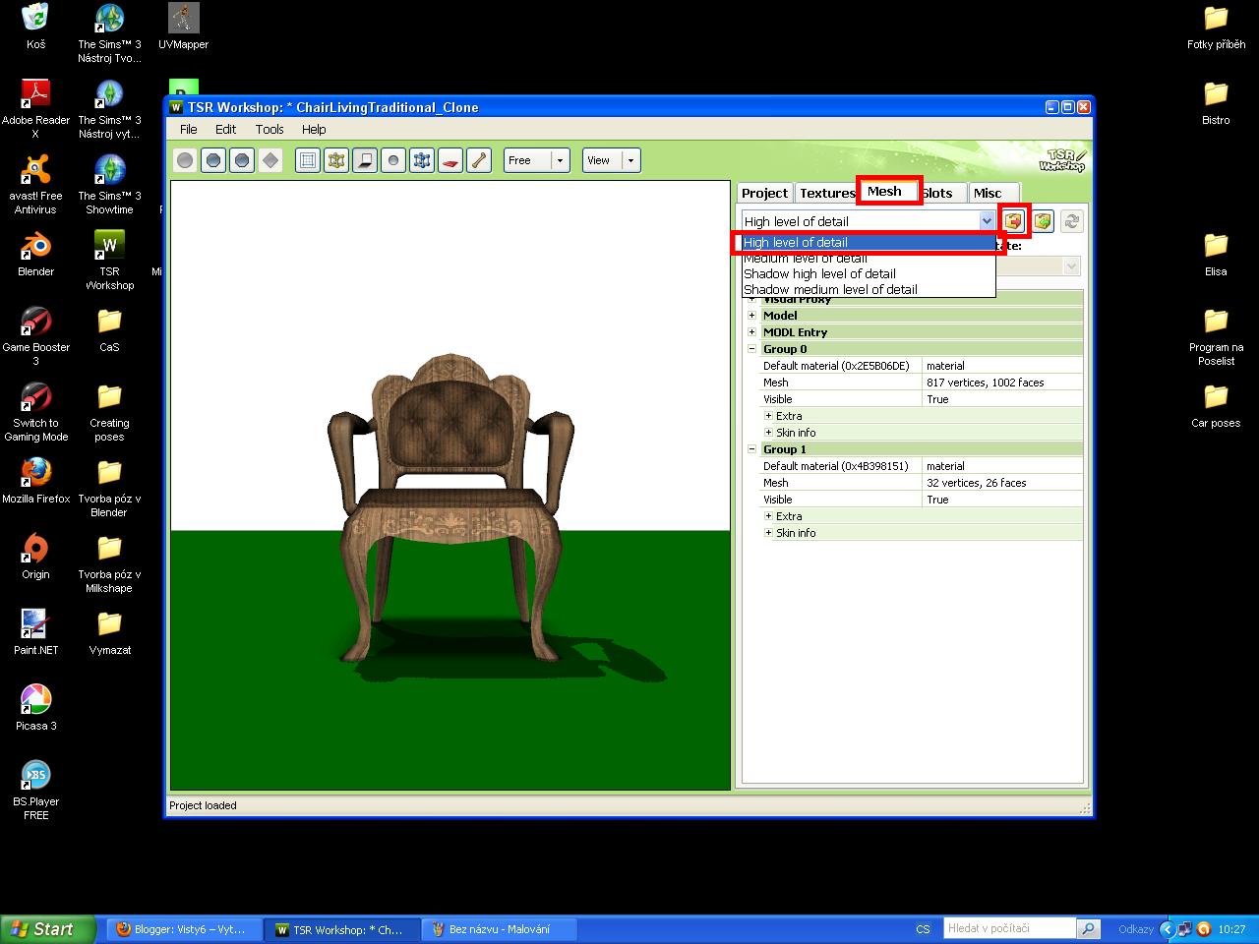Open the Help menu
Viewport: 1259px width, 944px height.
pyautogui.click(x=314, y=129)
